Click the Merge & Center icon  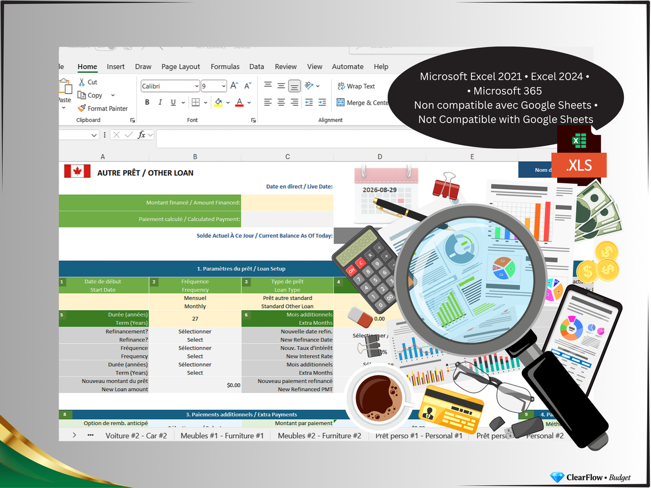(341, 102)
